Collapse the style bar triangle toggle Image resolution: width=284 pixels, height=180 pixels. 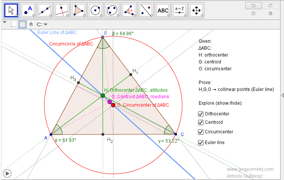click(x=5, y=23)
